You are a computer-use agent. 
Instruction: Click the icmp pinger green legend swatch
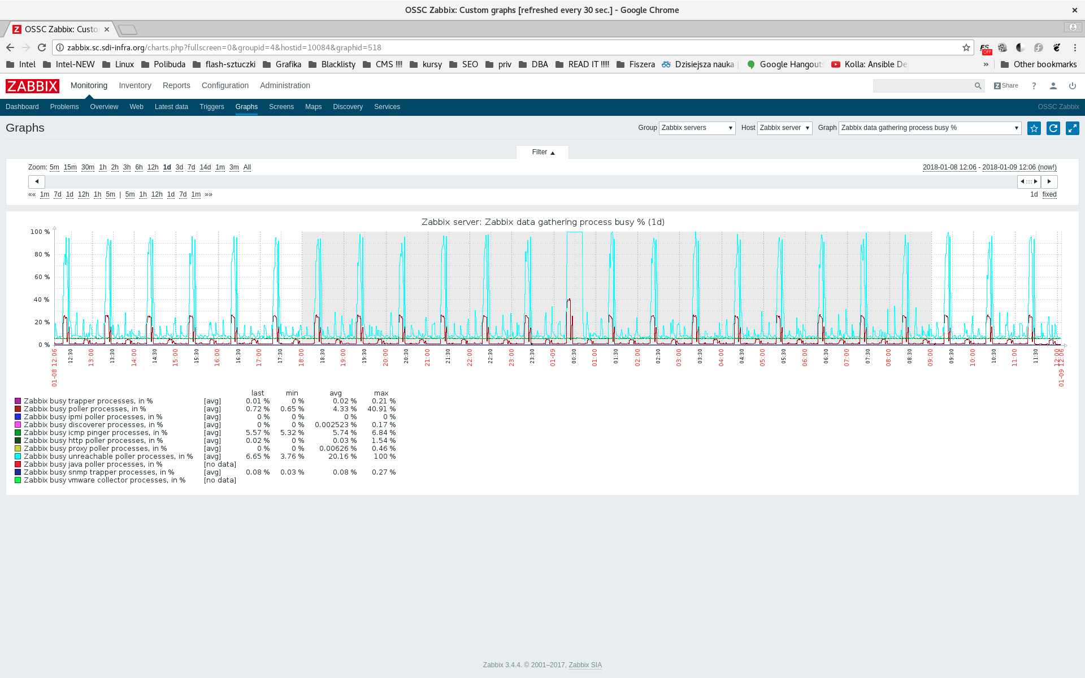coord(18,433)
